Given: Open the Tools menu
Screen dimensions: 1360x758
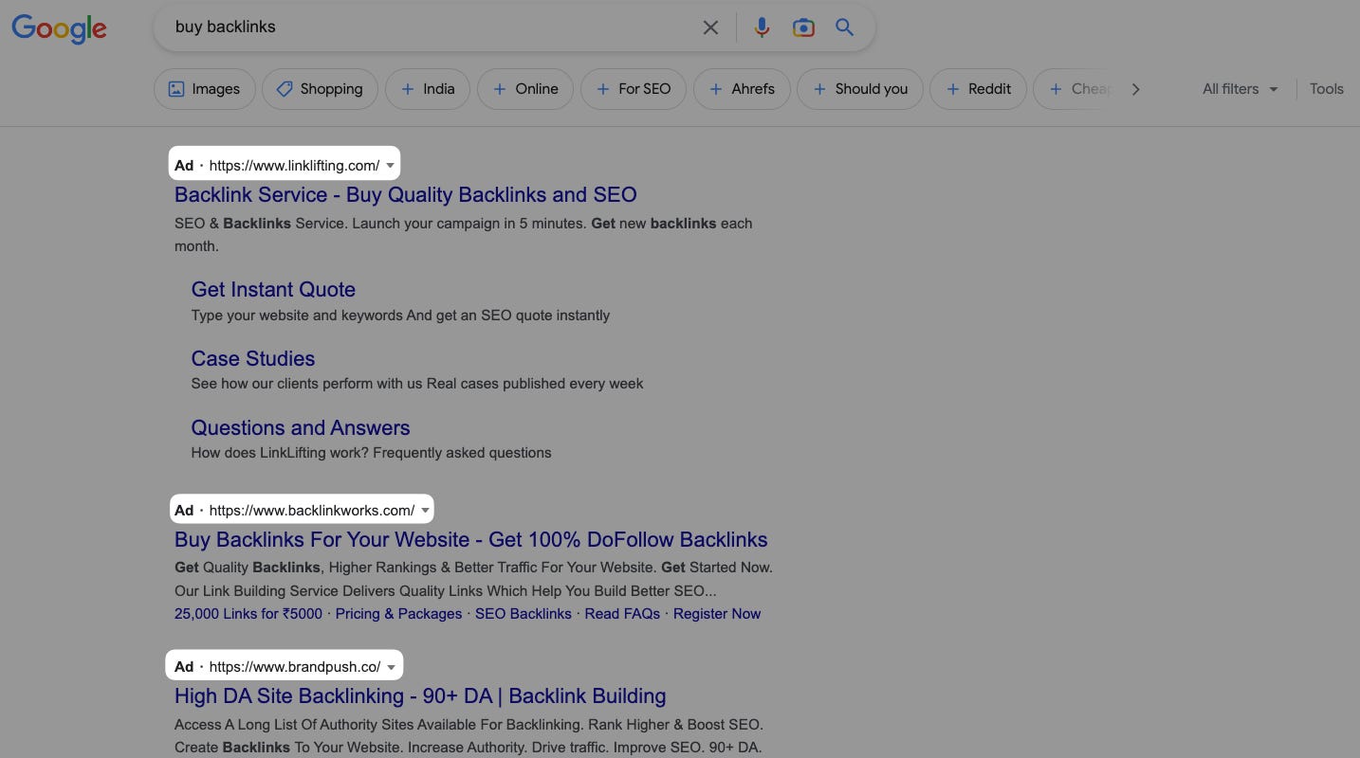Looking at the screenshot, I should pos(1326,89).
